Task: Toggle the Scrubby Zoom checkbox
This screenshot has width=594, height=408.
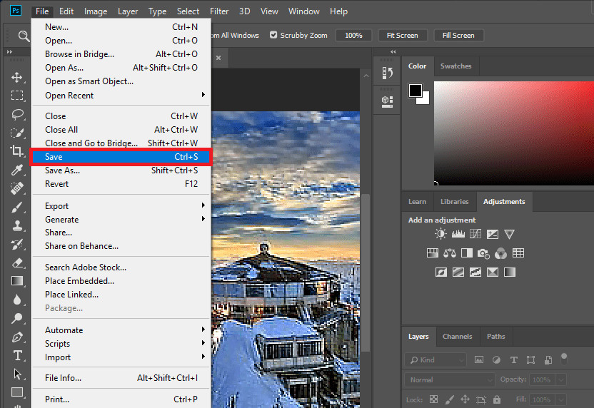Action: coord(274,35)
